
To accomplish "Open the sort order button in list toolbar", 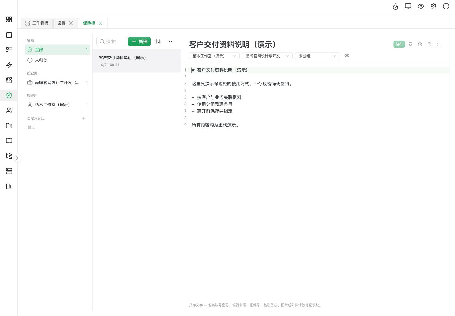I will tap(158, 41).
